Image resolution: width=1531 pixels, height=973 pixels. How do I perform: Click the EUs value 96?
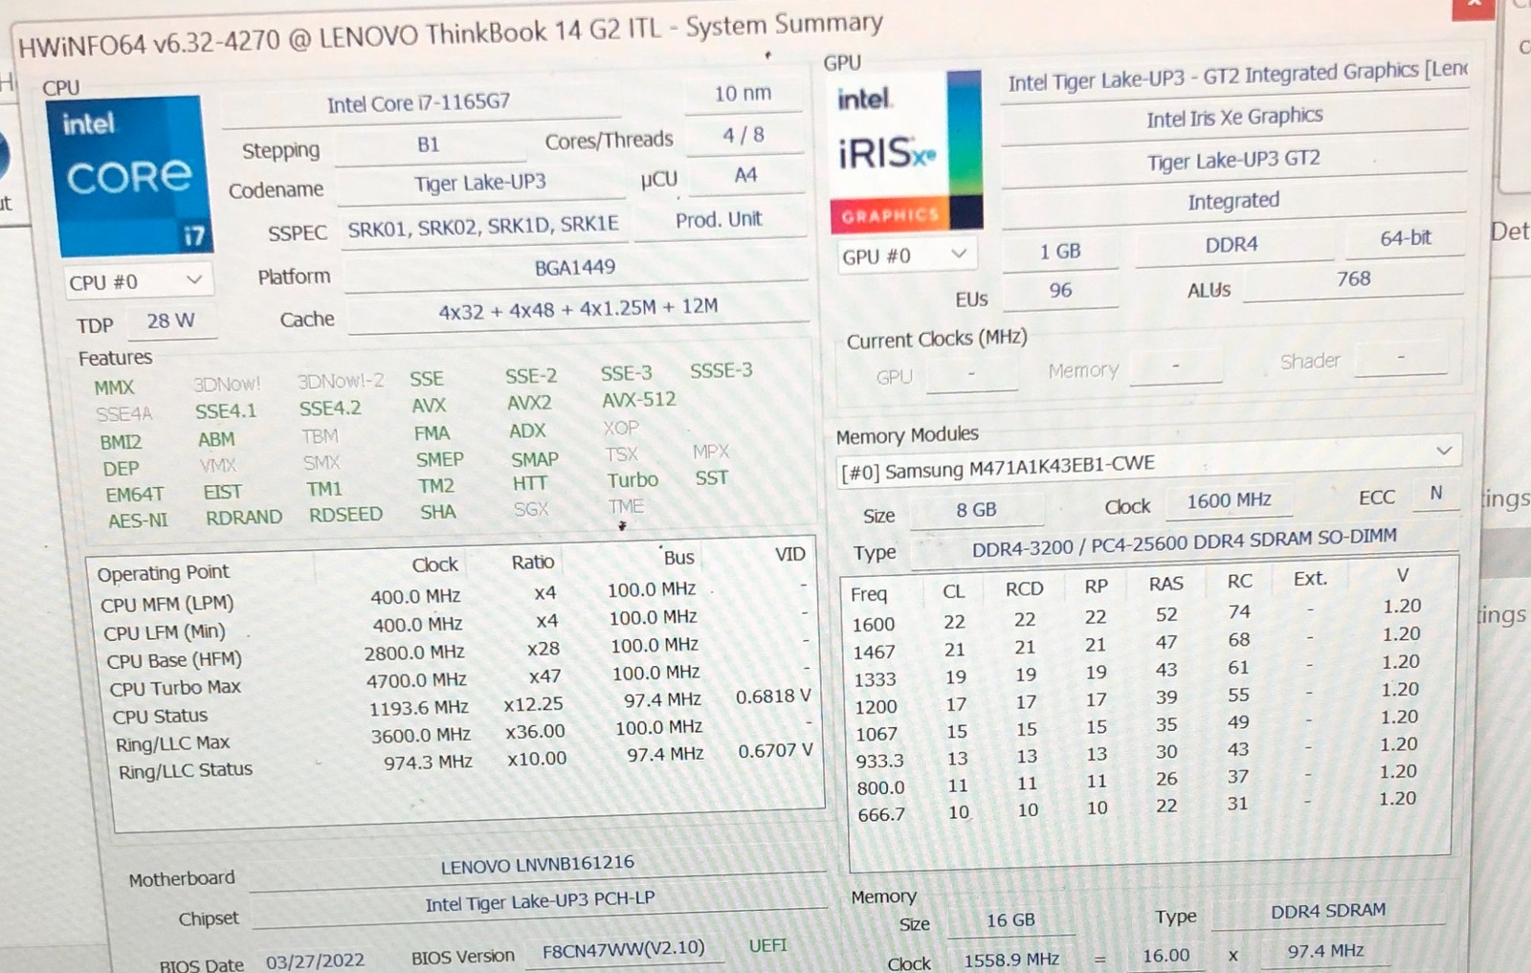[x=1060, y=291]
